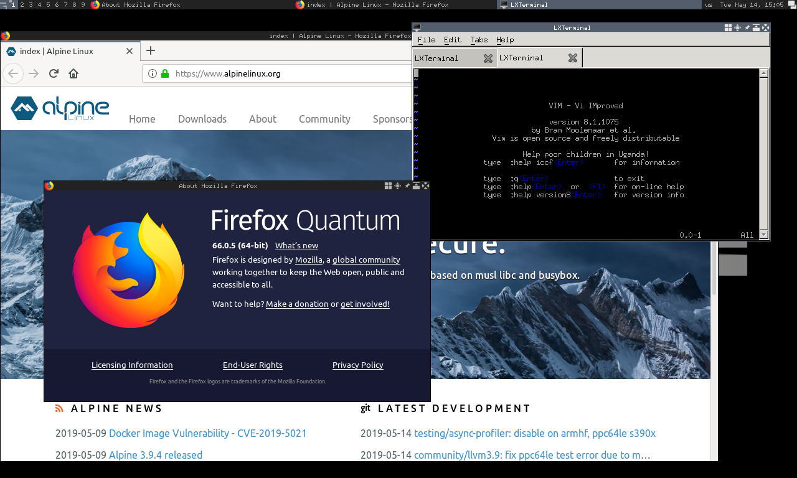Open the Privacy Policy link
Viewport: 797px width, 478px height.
(357, 365)
